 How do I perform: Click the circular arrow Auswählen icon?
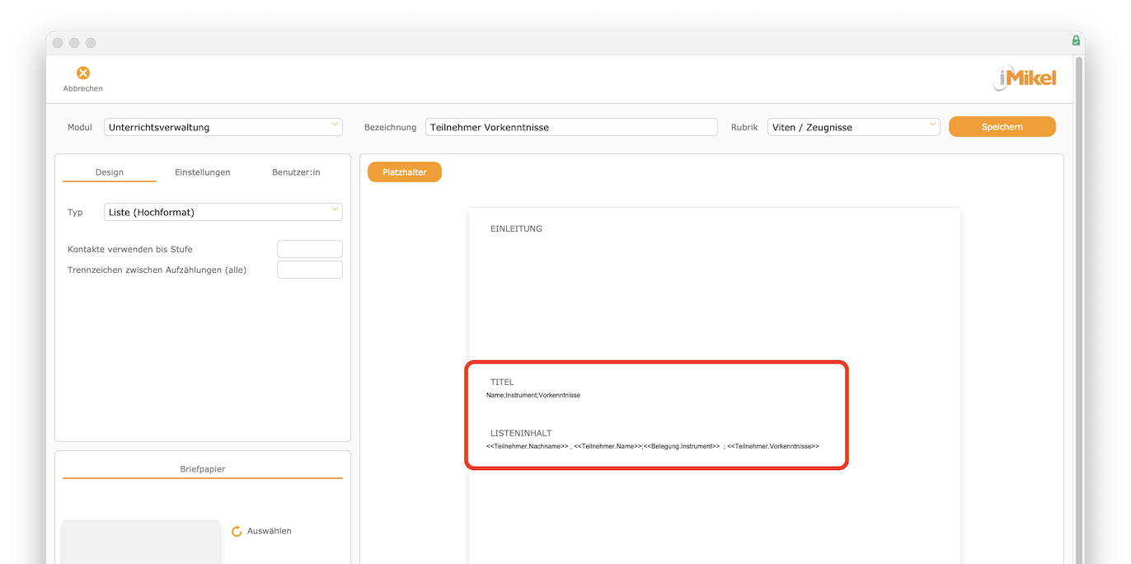tap(237, 531)
